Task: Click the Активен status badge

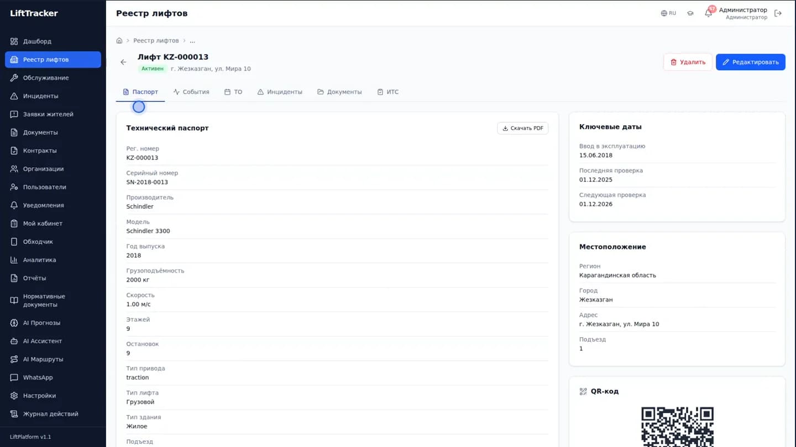Action: (x=153, y=69)
